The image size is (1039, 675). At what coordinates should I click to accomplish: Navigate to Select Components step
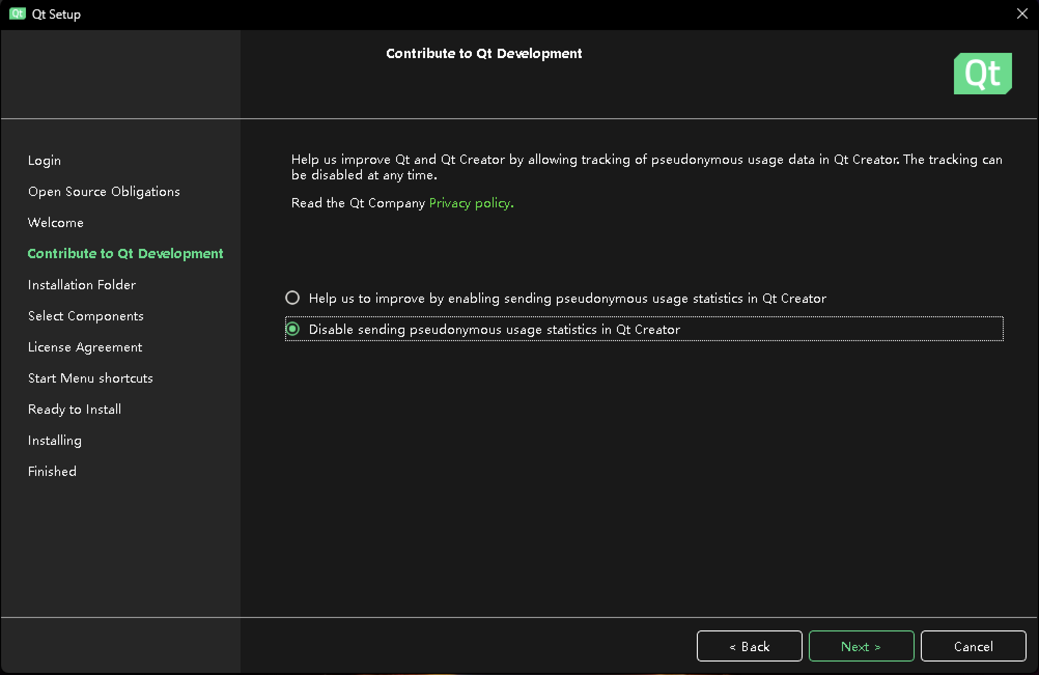tap(86, 316)
